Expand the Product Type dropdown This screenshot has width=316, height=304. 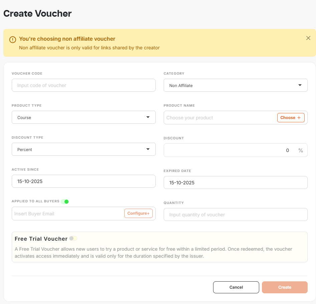click(84, 117)
